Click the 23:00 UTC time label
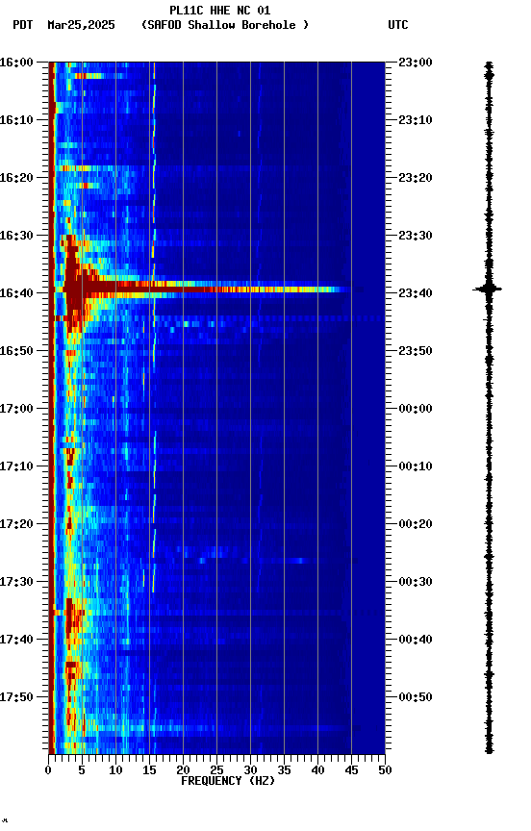531x831 pixels. [416, 63]
